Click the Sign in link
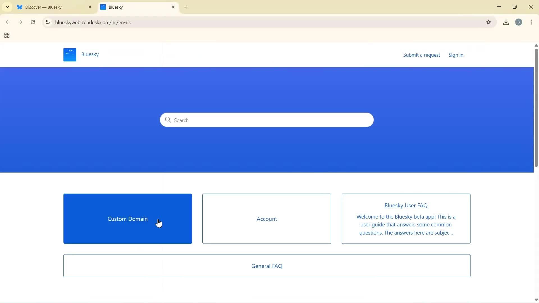539x303 pixels. pyautogui.click(x=456, y=55)
